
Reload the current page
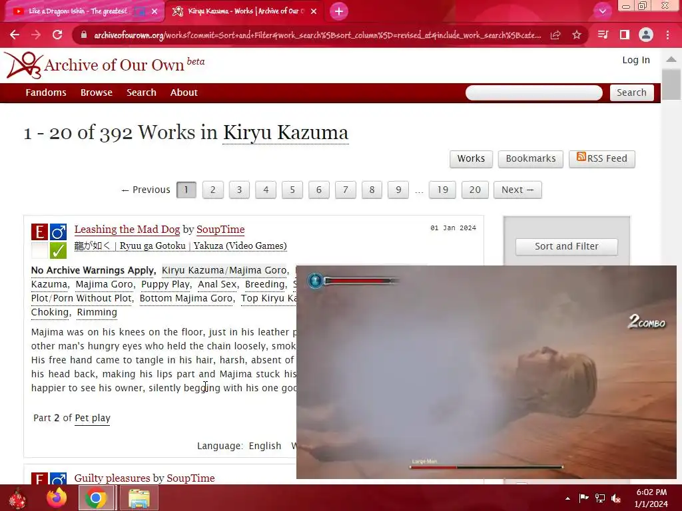pos(57,35)
